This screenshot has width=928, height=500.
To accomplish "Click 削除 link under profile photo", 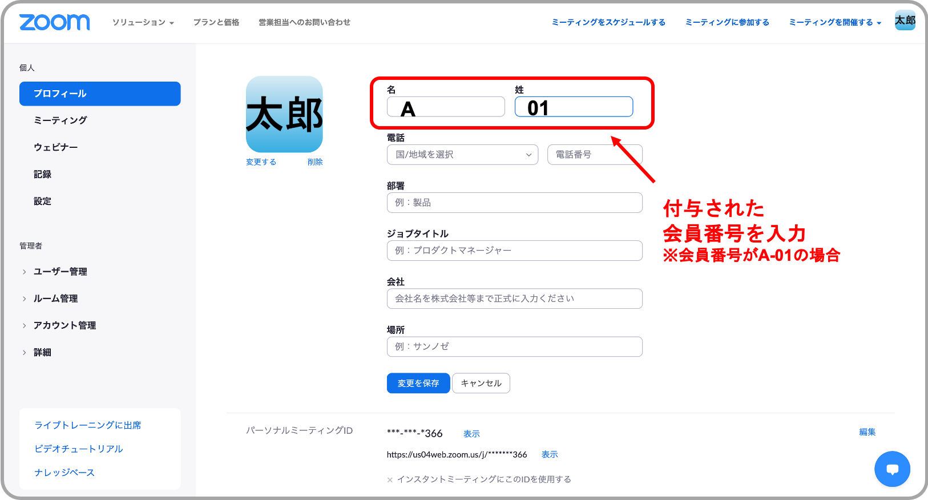I will click(315, 162).
